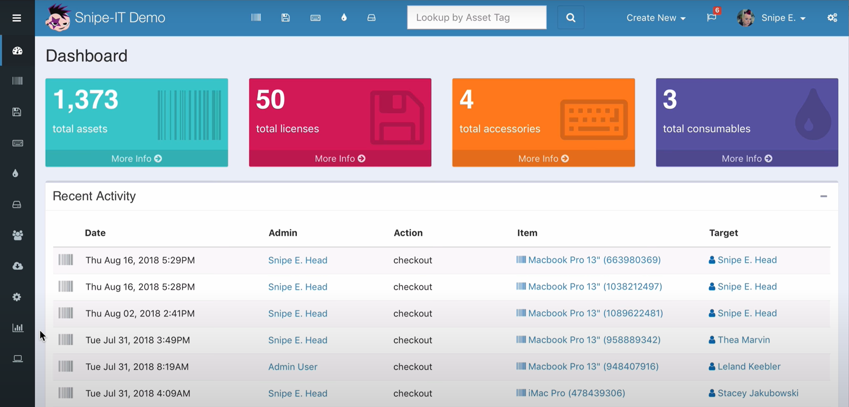Viewport: 849px width, 407px height.
Task: Open Components via the drive sidebar icon
Action: click(x=17, y=204)
